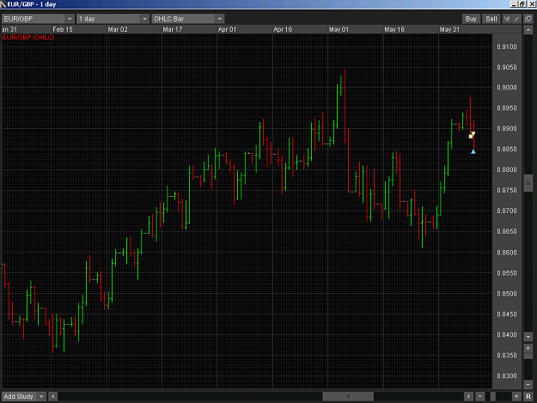The image size is (537, 403).
Task: Click the white down-triangle order marker
Action: click(473, 134)
